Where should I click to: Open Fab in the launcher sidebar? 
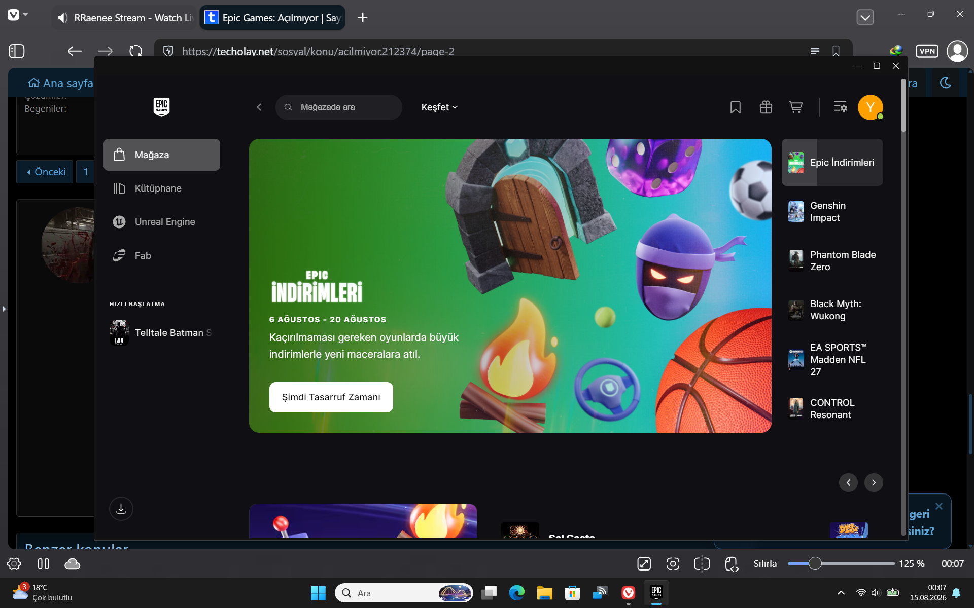click(162, 255)
